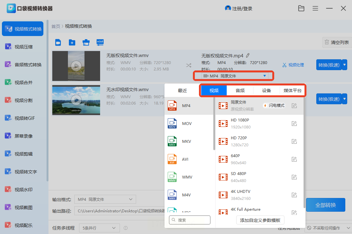This screenshot has width=352, height=234.
Task: Click the toolbox icon in toolbar
Action: [86, 42]
